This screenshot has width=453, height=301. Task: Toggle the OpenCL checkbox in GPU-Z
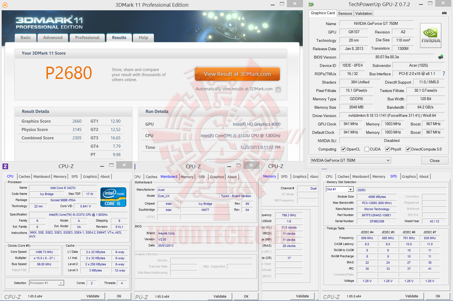tap(343, 149)
